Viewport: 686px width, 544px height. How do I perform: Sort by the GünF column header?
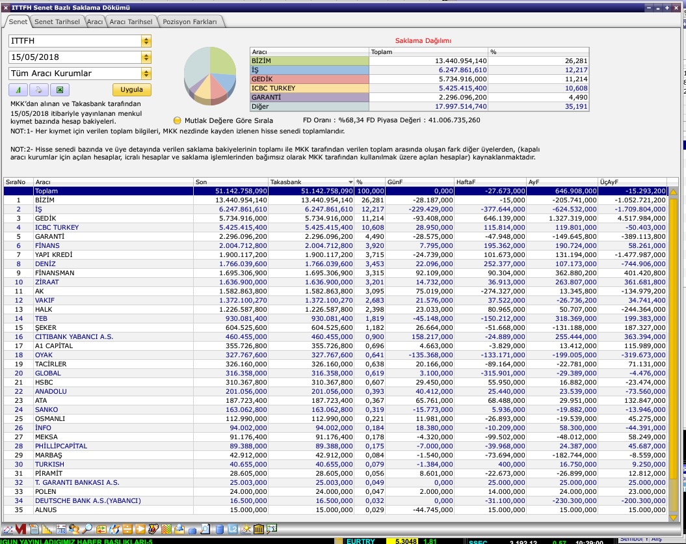click(419, 182)
